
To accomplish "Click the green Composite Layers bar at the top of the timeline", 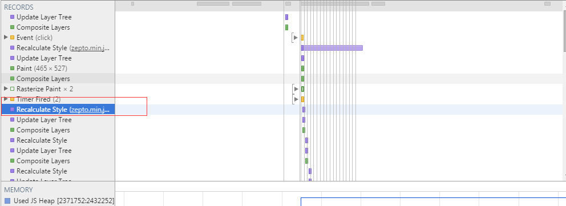I will click(x=286, y=27).
